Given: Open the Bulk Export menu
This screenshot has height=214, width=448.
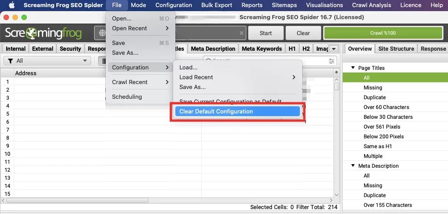Looking at the screenshot, I should click(x=217, y=5).
